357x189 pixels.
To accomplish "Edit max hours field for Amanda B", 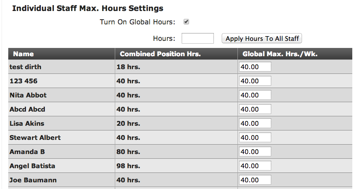I will click(255, 151).
